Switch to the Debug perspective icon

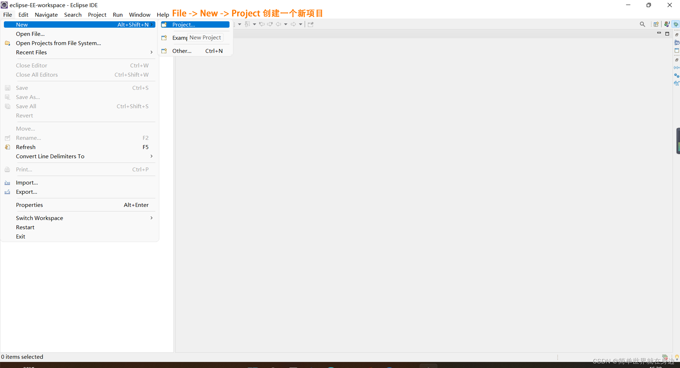pyautogui.click(x=676, y=24)
